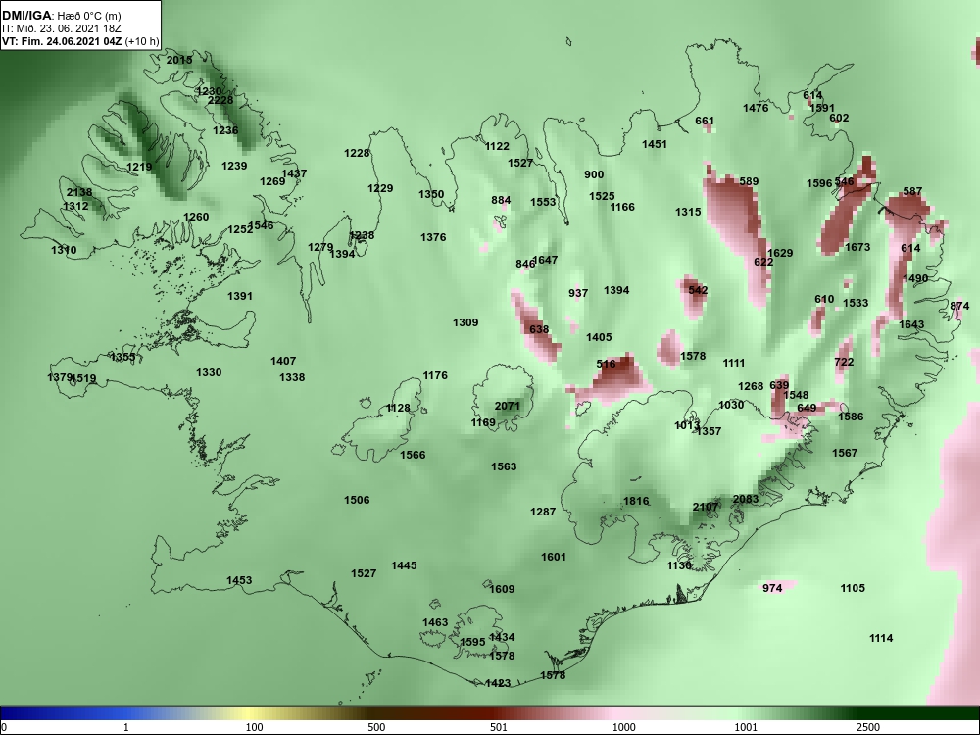Click the '1609' height label

coord(502,589)
